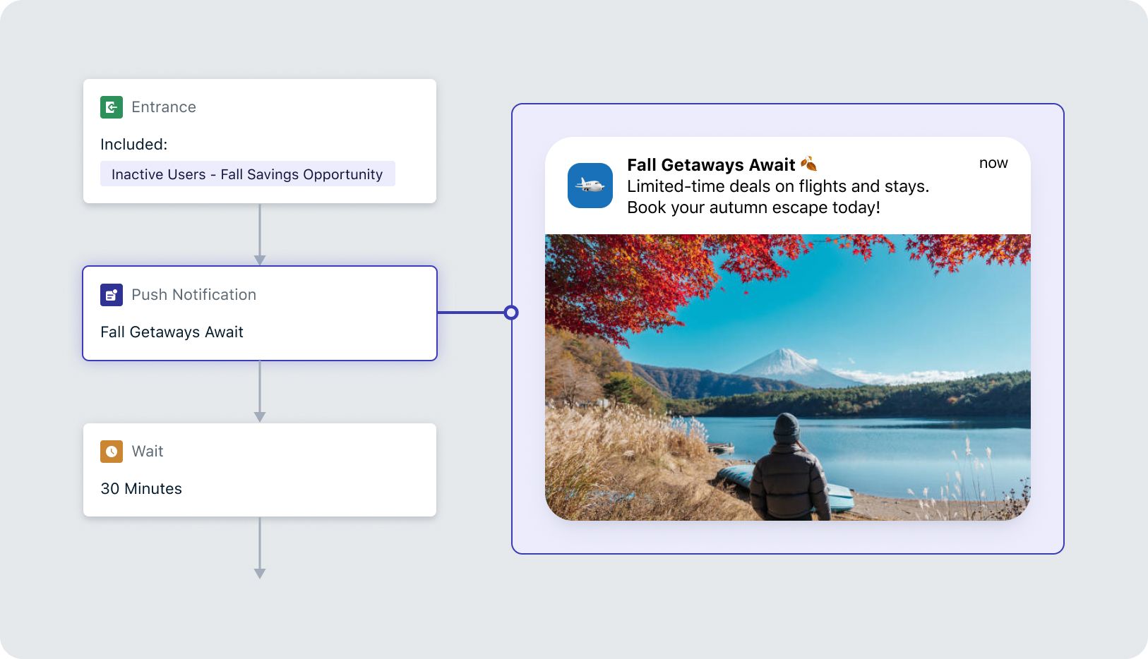Click the green Entrance step icon
Screen dimensions: 1148x659
pos(112,107)
